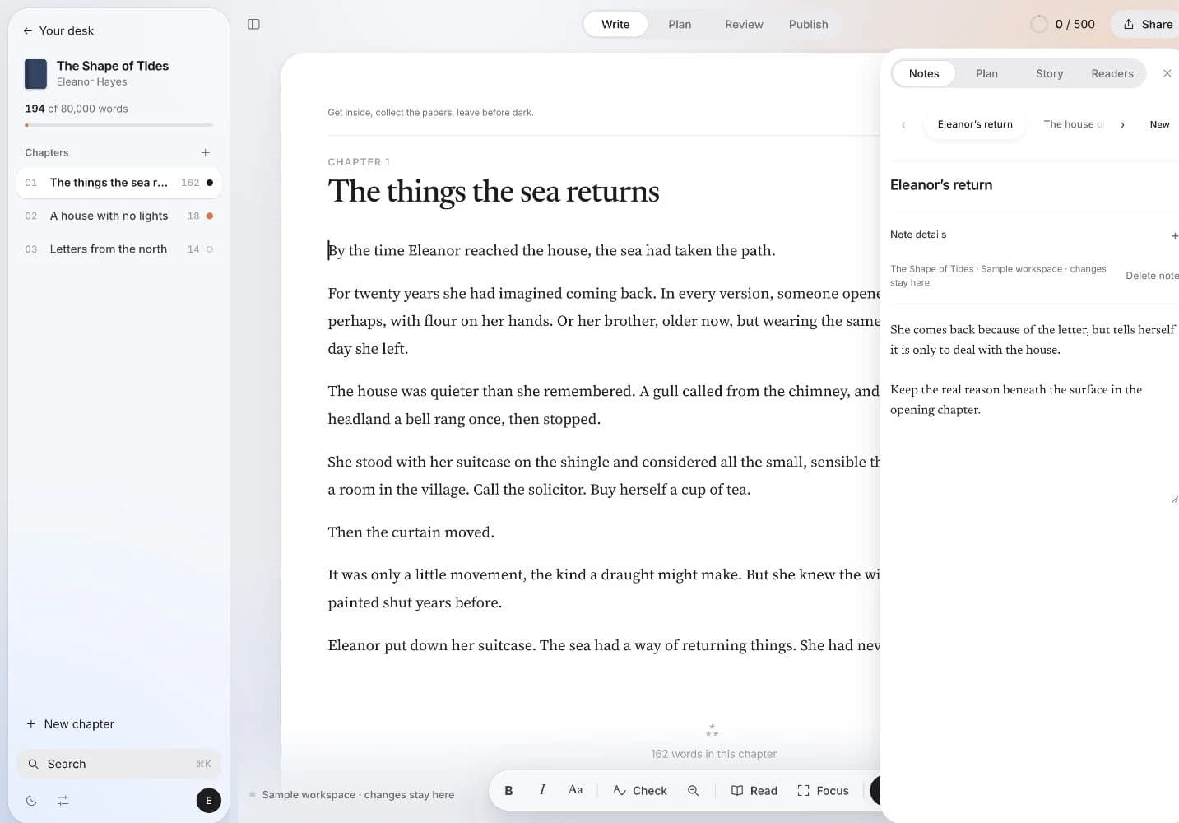This screenshot has height=823, width=1179.
Task: Go to the previous note with the left chevron
Action: (903, 124)
